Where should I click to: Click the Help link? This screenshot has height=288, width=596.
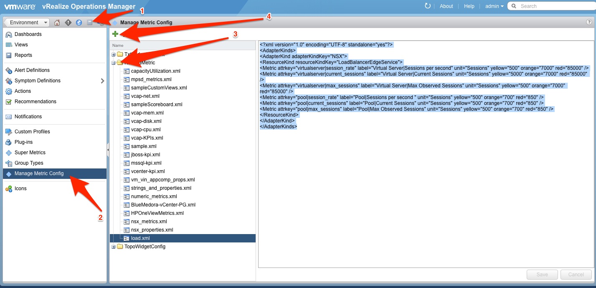(469, 6)
